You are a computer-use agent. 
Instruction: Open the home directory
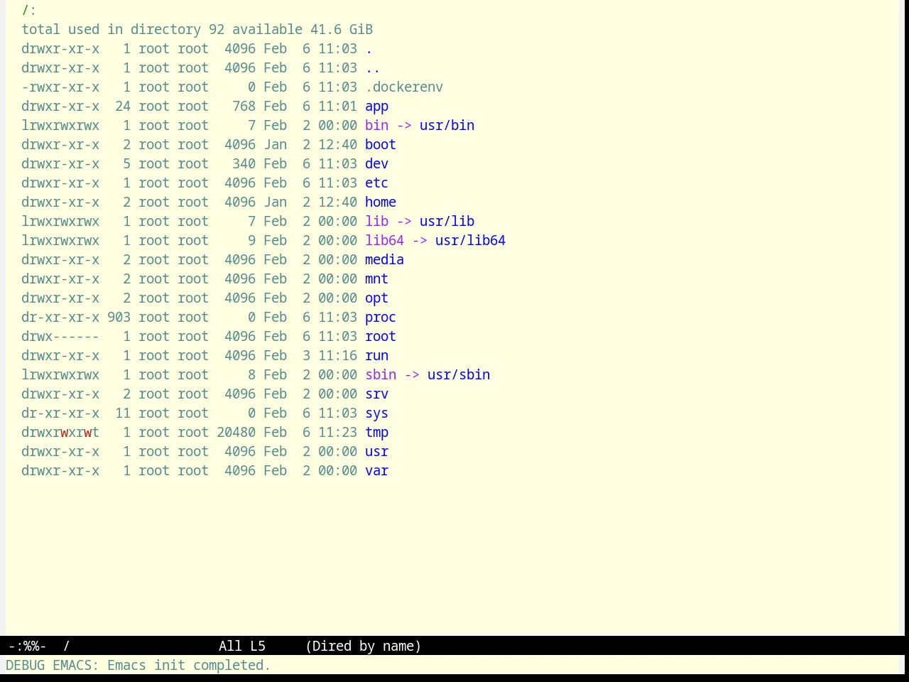click(381, 202)
